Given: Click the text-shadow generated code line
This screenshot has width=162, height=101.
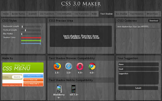Looking at the screenshot, I should (x=133, y=26).
